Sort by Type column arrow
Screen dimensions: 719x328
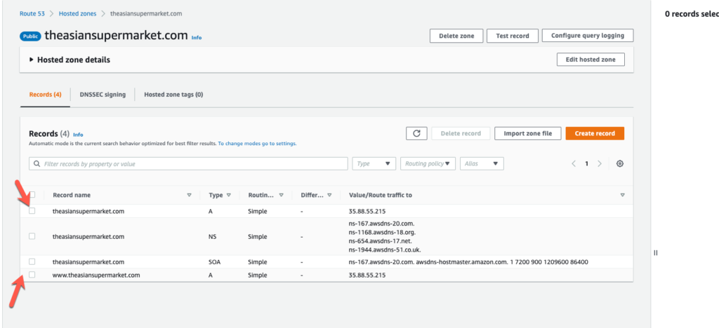(x=229, y=195)
